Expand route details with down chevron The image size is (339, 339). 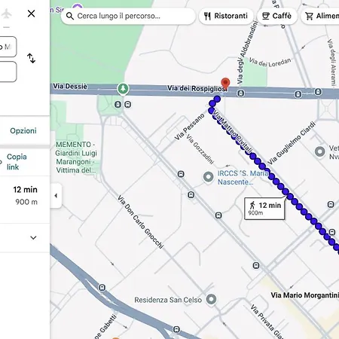pyautogui.click(x=33, y=237)
